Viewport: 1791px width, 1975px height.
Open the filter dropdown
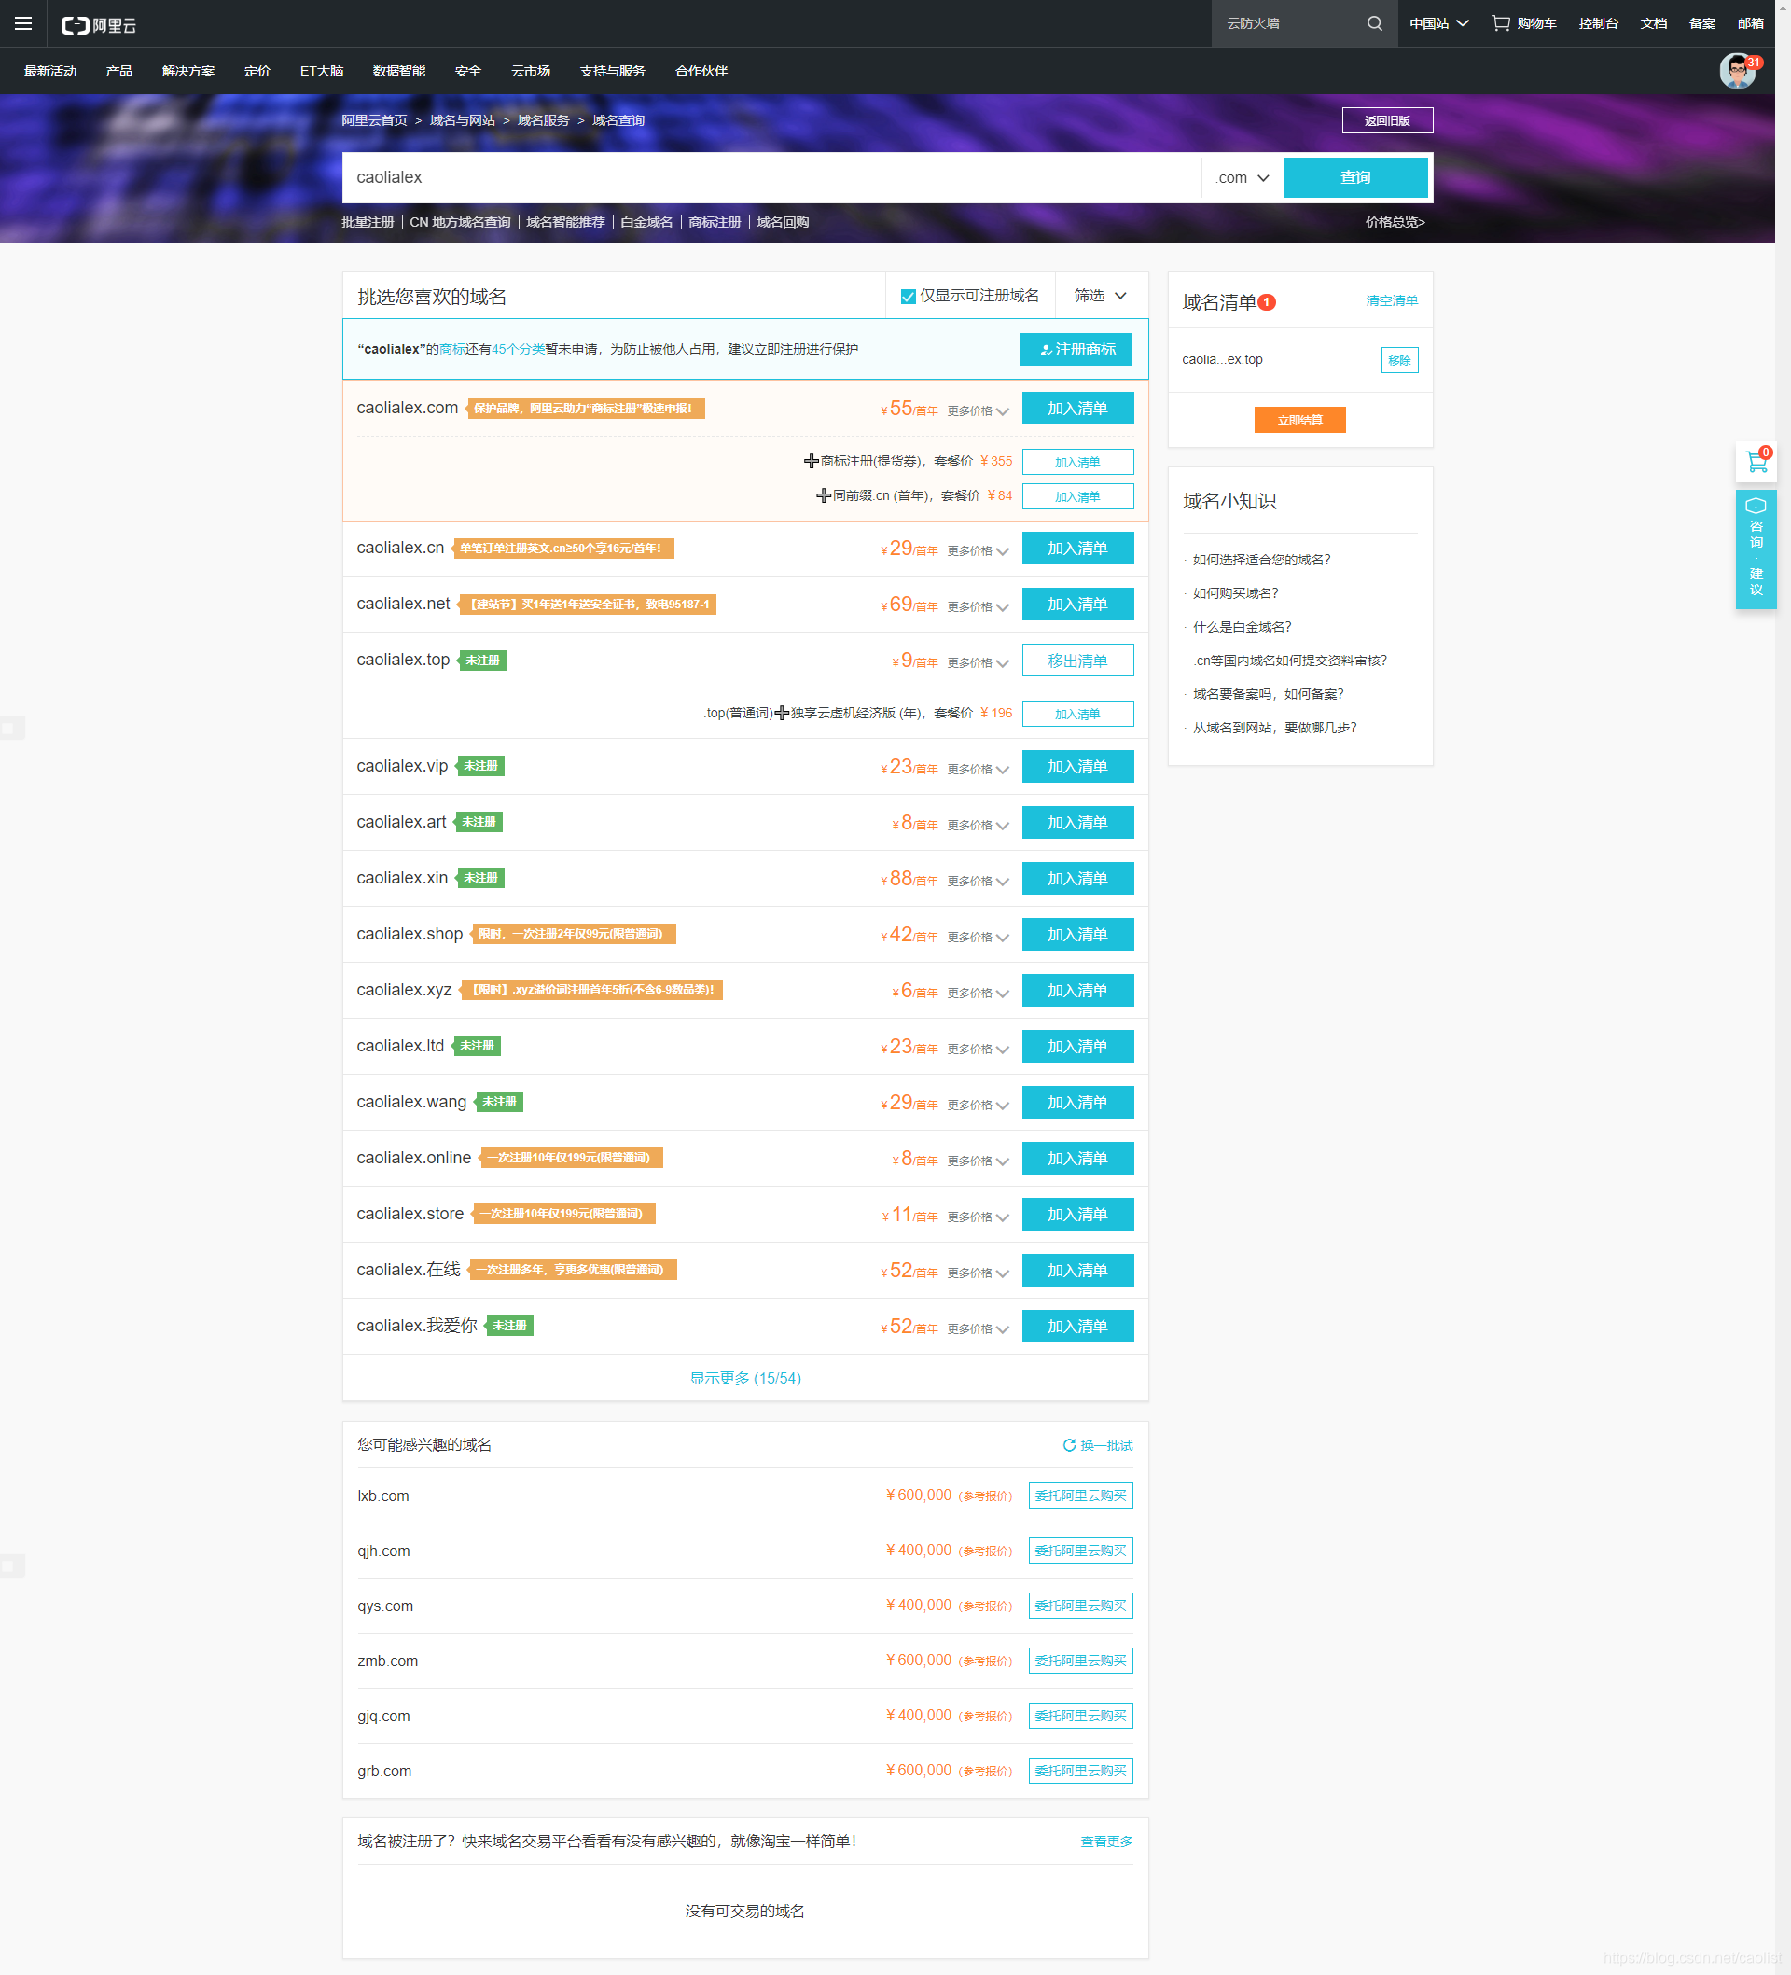pyautogui.click(x=1101, y=296)
